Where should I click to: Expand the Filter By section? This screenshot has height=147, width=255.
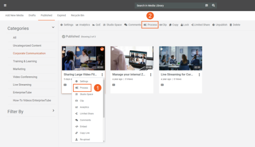pyautogui.click(x=53, y=111)
